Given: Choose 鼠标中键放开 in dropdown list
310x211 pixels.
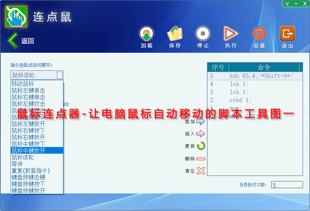Looking at the screenshot, I should pos(28,151).
